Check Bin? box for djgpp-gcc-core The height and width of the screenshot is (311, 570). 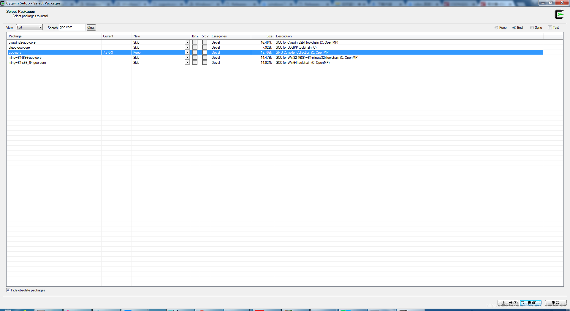point(195,47)
